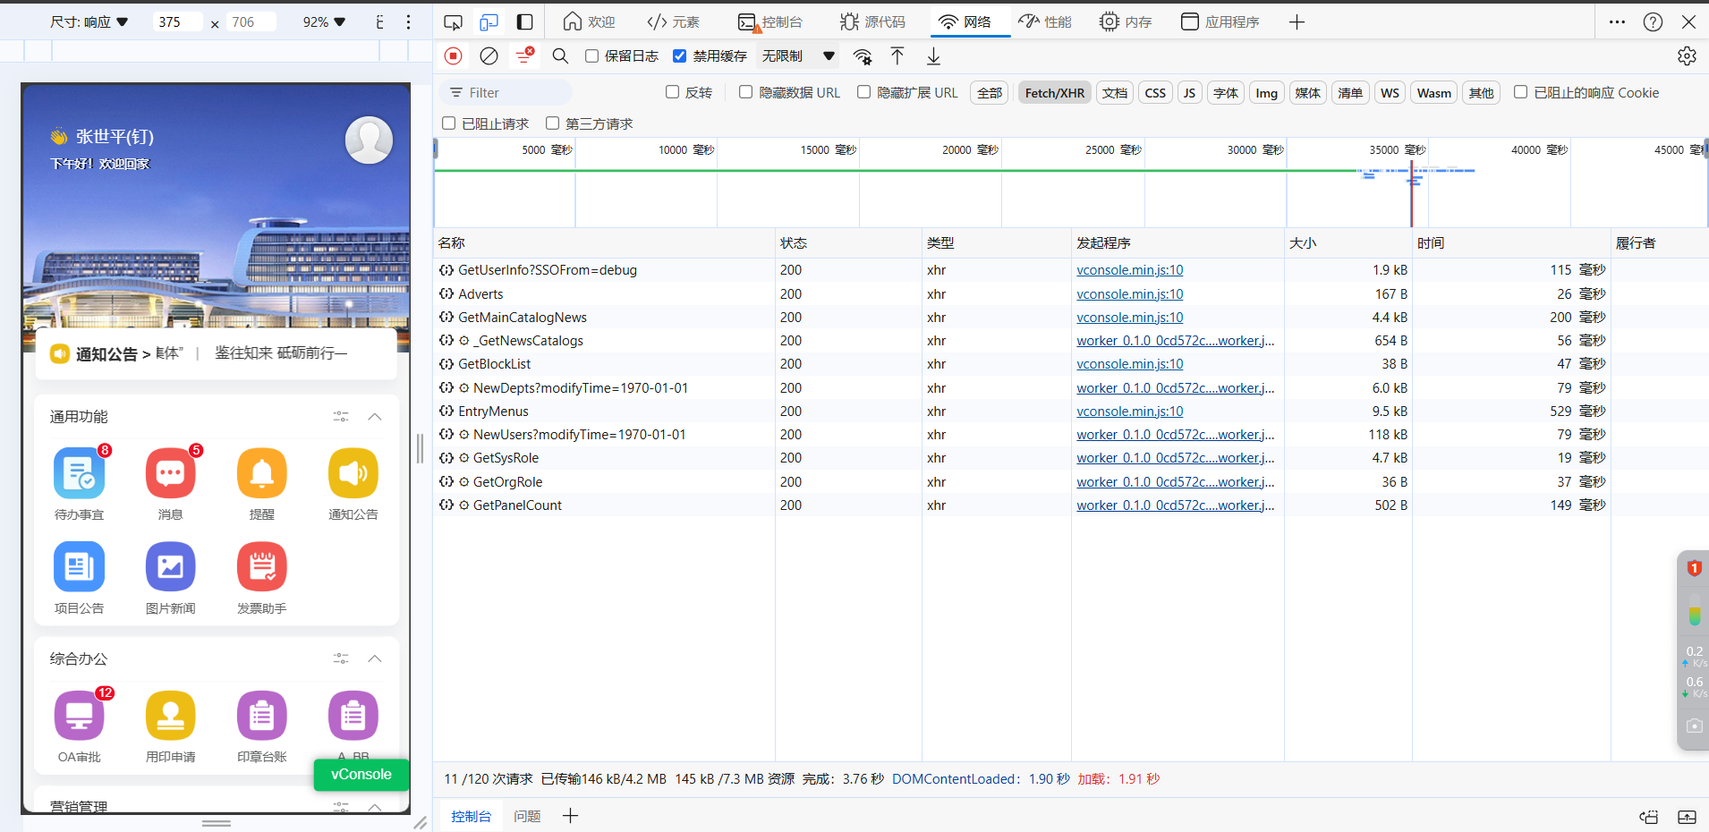This screenshot has height=832, width=1709.
Task: Open 92% zoom level dropdown
Action: click(x=324, y=21)
